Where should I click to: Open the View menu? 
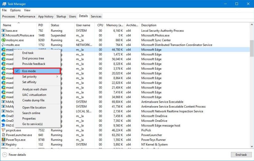[x=27, y=10]
